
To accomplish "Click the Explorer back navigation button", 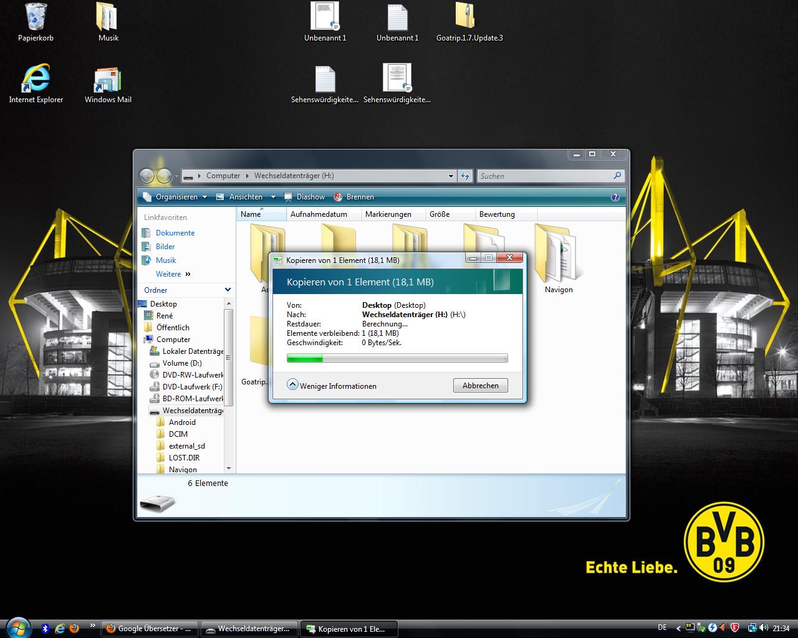I will coord(147,176).
